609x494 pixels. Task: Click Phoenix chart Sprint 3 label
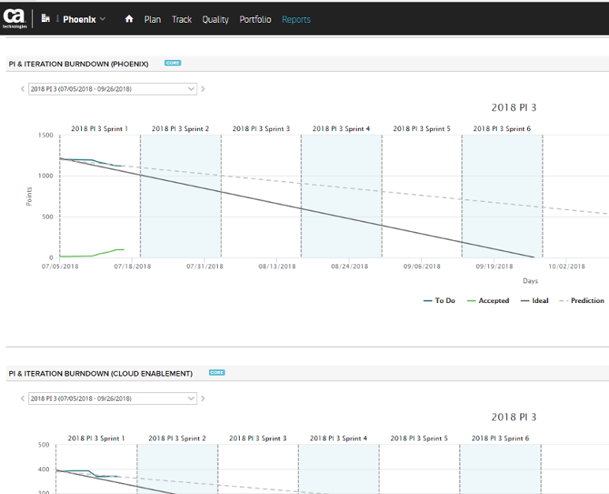261,129
